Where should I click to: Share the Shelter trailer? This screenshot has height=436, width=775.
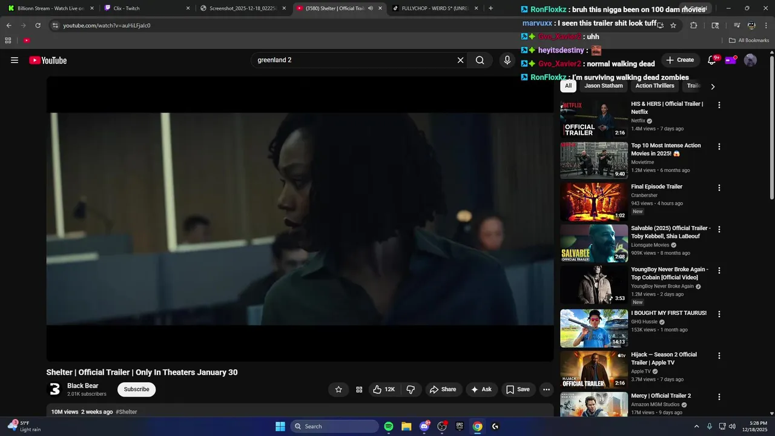click(x=443, y=389)
